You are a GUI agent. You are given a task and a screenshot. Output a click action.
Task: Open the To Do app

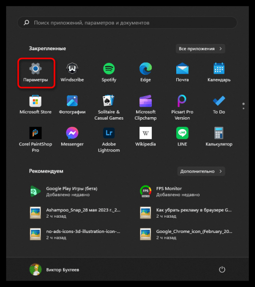tap(219, 105)
